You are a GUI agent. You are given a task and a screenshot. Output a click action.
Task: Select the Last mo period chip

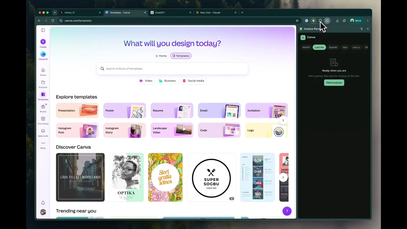(x=319, y=47)
